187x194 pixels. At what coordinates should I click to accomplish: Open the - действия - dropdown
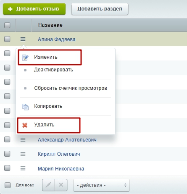click(x=101, y=185)
